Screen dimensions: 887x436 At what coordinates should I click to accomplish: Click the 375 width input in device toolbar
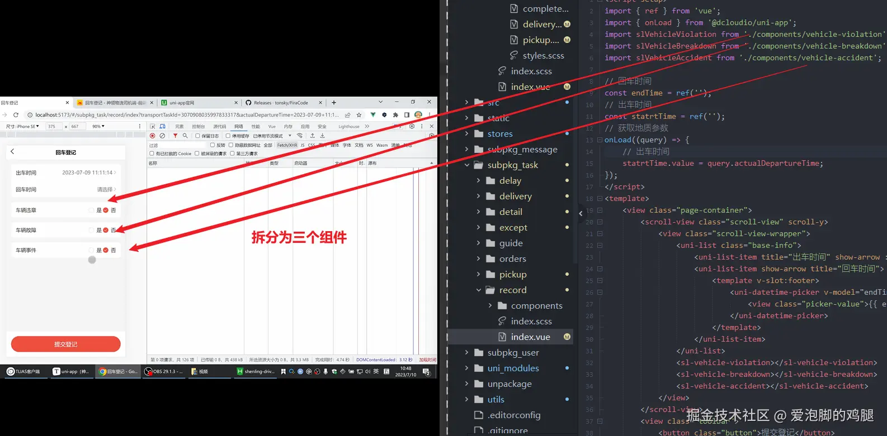pos(54,127)
